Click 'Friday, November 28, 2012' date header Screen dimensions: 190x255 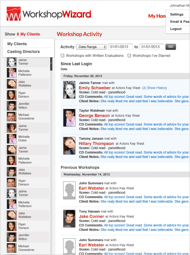83,76
